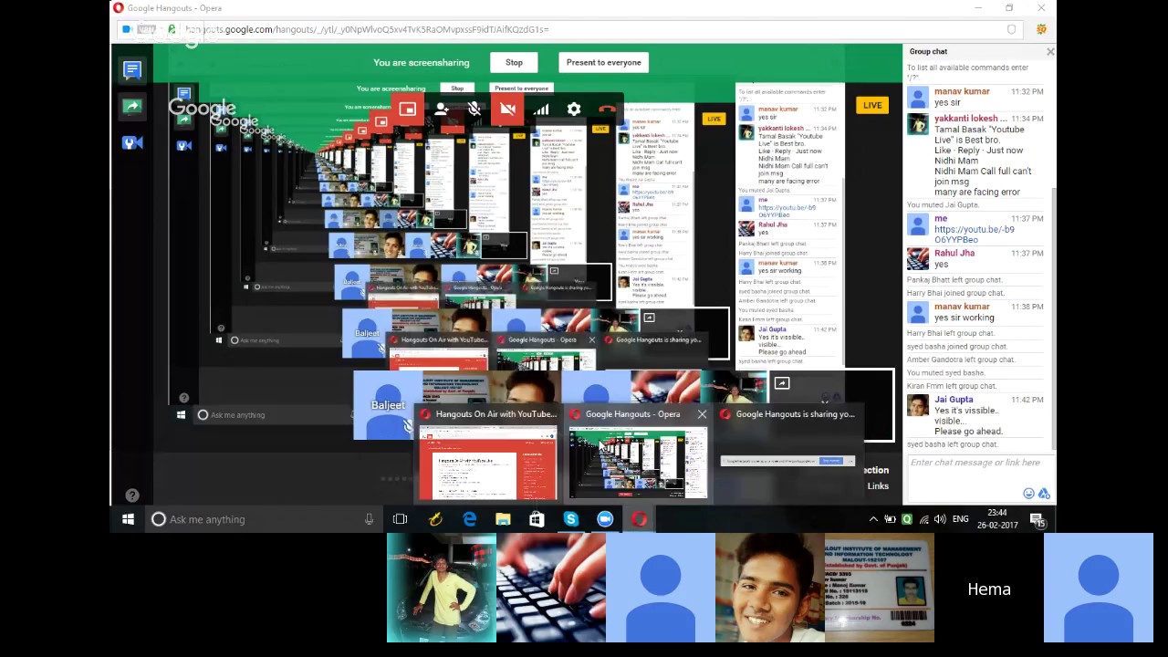Click the Opera shield icon in address bar

pyautogui.click(x=1011, y=29)
